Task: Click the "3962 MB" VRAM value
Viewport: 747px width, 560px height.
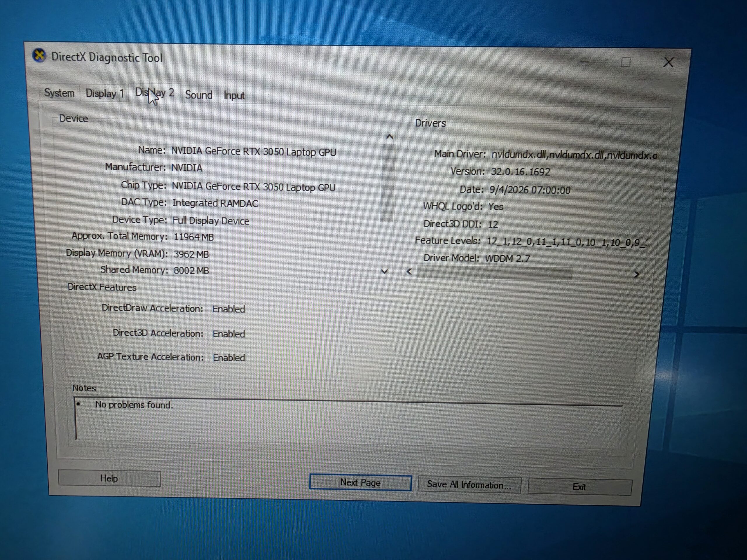Action: (x=191, y=254)
